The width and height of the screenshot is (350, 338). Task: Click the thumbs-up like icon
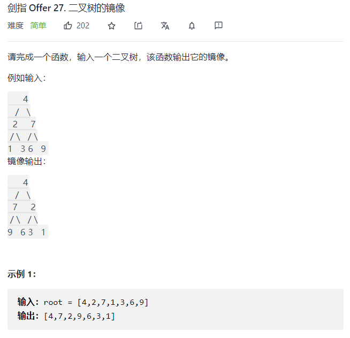[x=68, y=26]
